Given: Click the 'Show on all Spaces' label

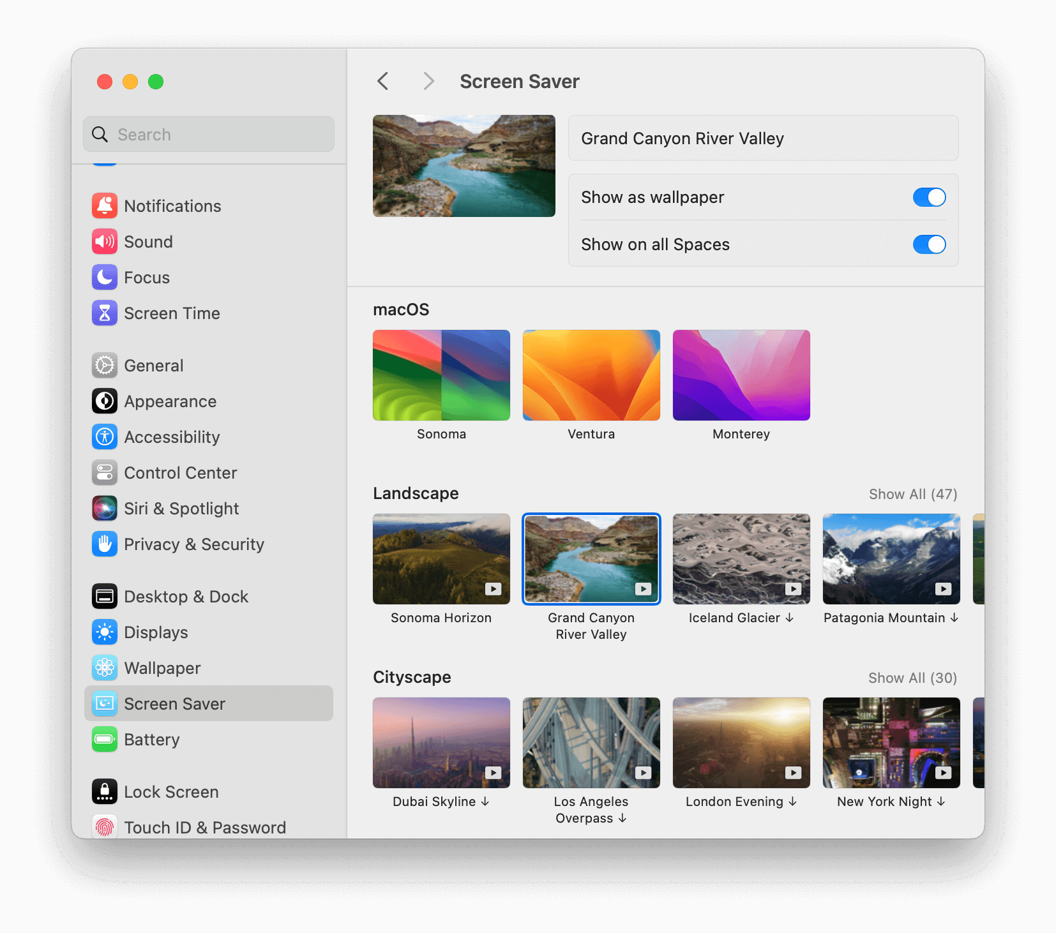Looking at the screenshot, I should point(655,244).
